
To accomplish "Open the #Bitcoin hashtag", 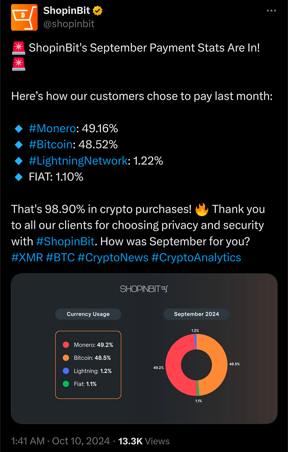I will [51, 144].
